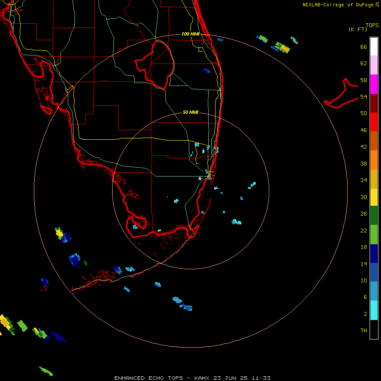Click the white swatch in the tops legend
This screenshot has height=381, width=381.
pos(374,47)
